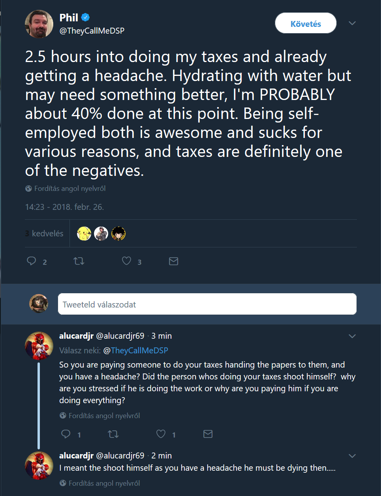Retweet Phil's tweet about taxes
The height and width of the screenshot is (496, 381).
pyautogui.click(x=79, y=261)
